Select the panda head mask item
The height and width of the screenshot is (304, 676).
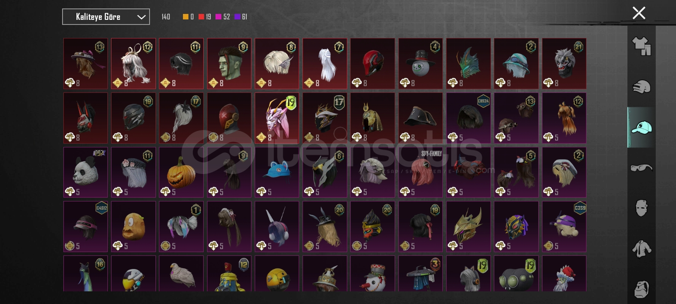85,172
